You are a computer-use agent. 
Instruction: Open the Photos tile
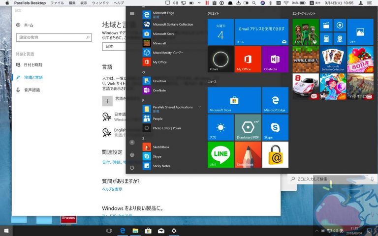[x=360, y=32]
